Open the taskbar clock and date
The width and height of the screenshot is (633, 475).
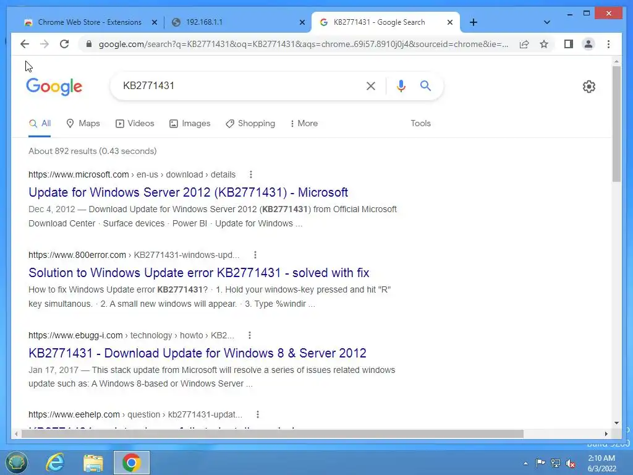pyautogui.click(x=601, y=463)
